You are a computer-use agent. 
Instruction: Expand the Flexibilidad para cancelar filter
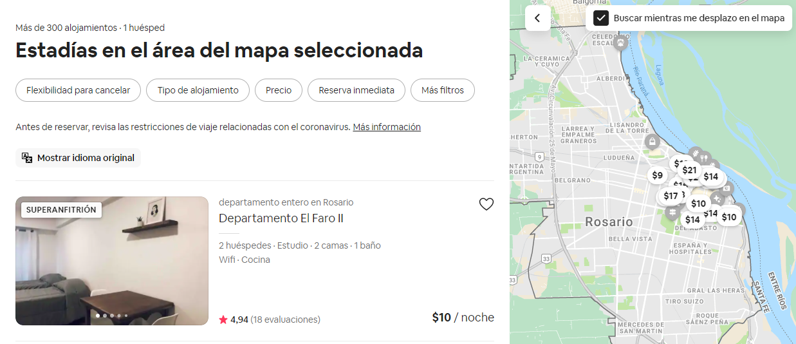click(78, 90)
